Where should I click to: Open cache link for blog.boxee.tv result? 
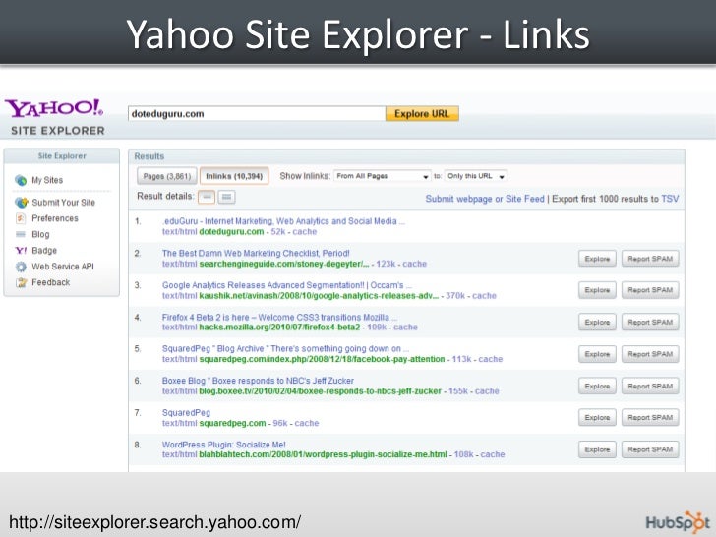[x=487, y=390]
